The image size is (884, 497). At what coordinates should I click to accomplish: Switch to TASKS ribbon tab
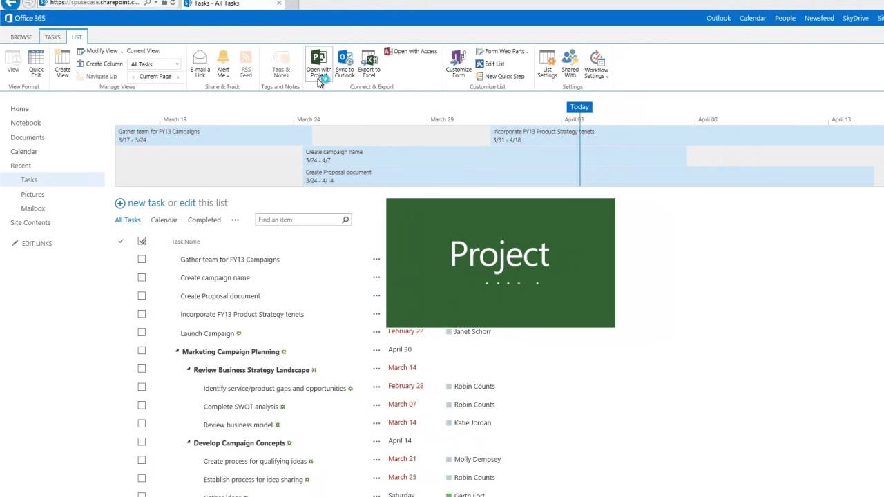coord(52,37)
